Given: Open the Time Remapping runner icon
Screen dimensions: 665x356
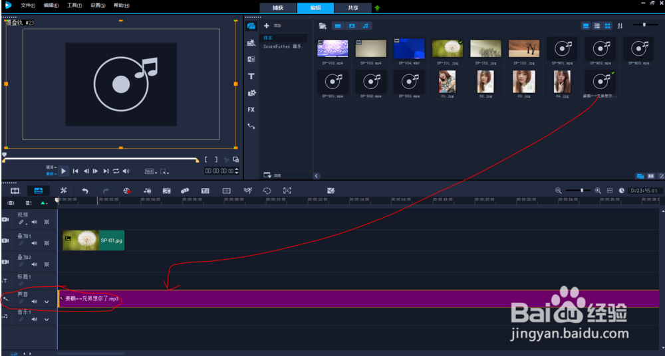Looking at the screenshot, I should click(247, 191).
